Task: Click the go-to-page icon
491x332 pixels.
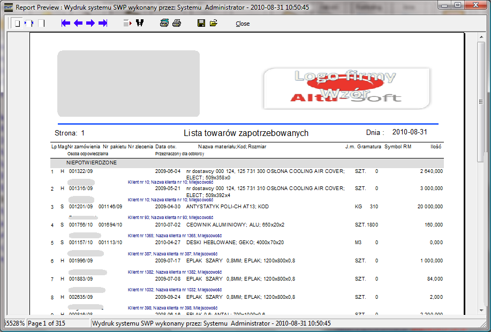Action: [127, 24]
